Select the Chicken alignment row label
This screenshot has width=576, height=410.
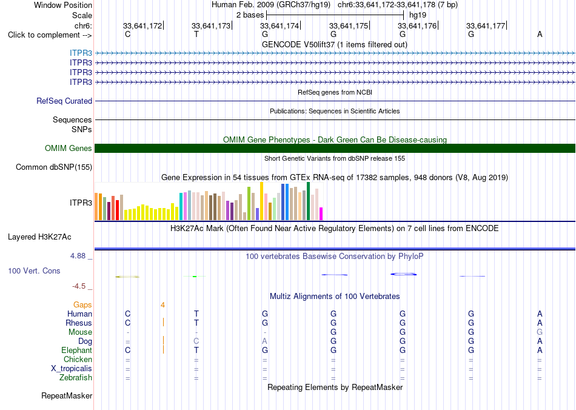[x=78, y=359]
